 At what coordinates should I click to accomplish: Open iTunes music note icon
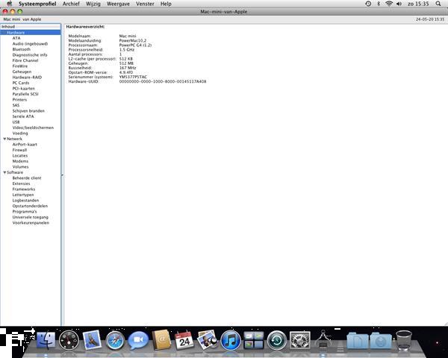click(x=231, y=340)
